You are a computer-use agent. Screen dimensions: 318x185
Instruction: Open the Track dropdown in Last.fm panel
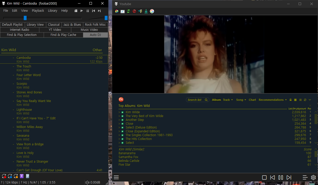pos(228,100)
